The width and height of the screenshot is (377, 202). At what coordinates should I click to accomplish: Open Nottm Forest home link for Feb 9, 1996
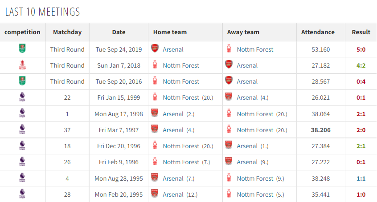pyautogui.click(x=181, y=162)
